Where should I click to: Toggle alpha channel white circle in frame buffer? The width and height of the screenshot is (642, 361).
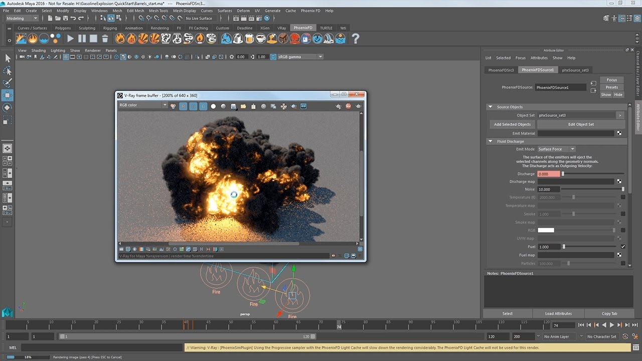tap(213, 106)
